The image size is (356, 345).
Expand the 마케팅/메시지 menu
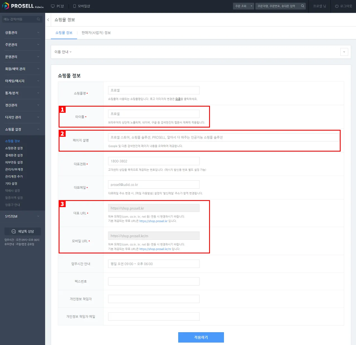pos(22,81)
